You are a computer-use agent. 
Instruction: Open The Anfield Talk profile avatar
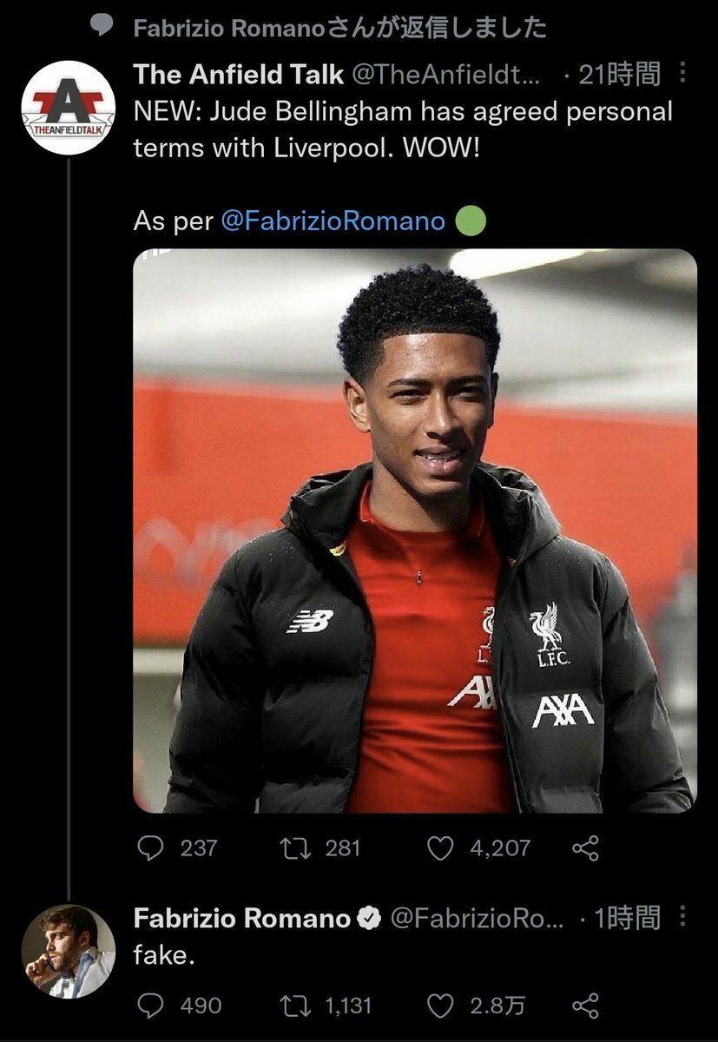point(69,108)
